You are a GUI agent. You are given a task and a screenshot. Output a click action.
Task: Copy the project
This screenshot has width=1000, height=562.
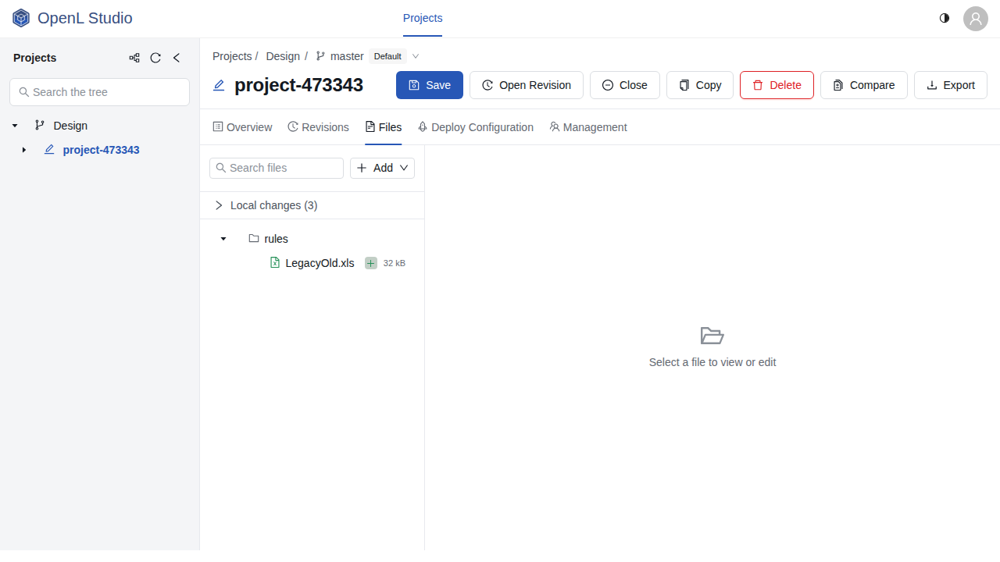click(700, 85)
